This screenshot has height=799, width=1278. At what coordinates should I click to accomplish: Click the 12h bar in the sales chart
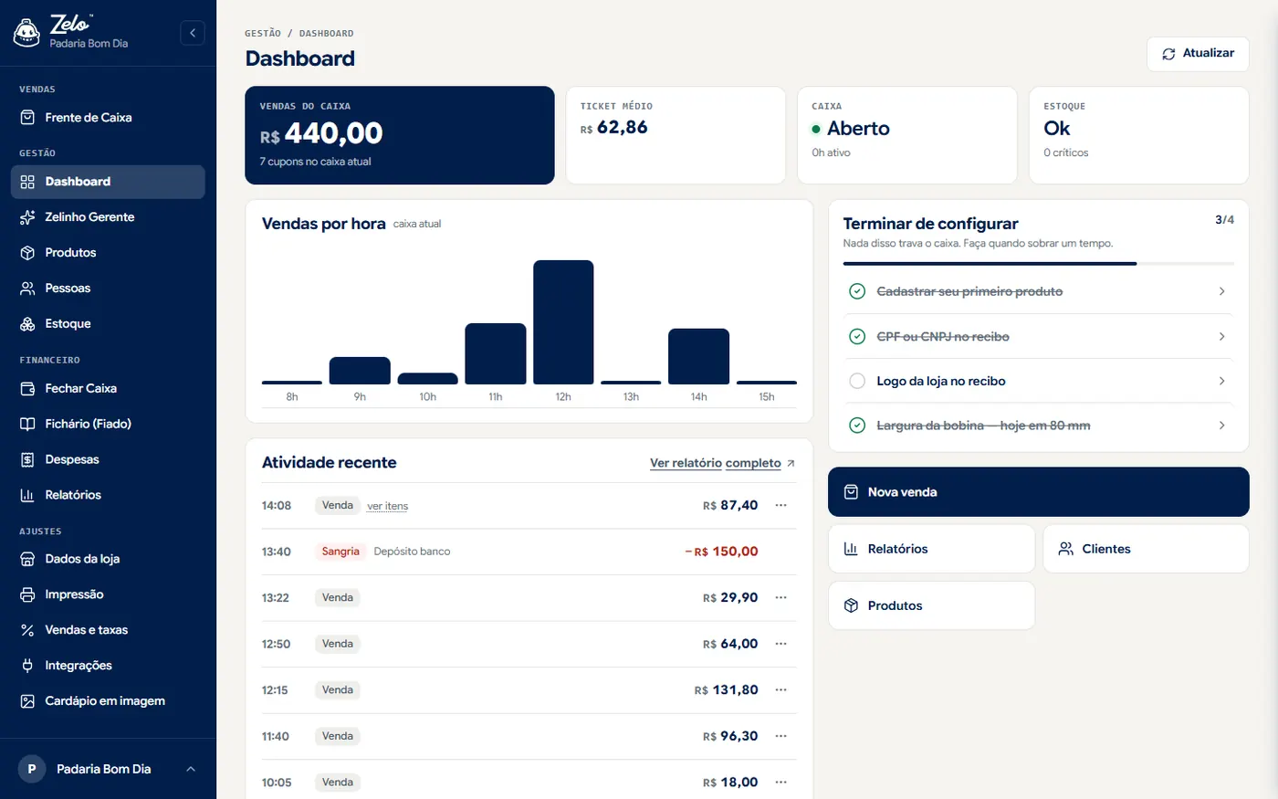click(563, 322)
